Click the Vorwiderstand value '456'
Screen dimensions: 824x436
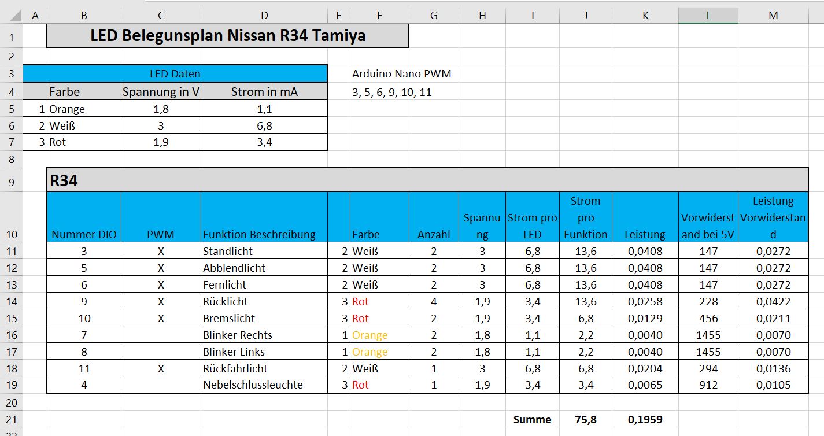708,318
